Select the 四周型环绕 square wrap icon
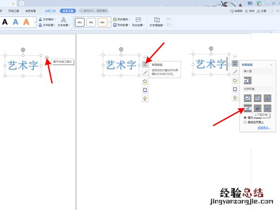 tap(246, 98)
